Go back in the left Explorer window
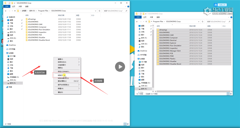 click(x=6, y=11)
